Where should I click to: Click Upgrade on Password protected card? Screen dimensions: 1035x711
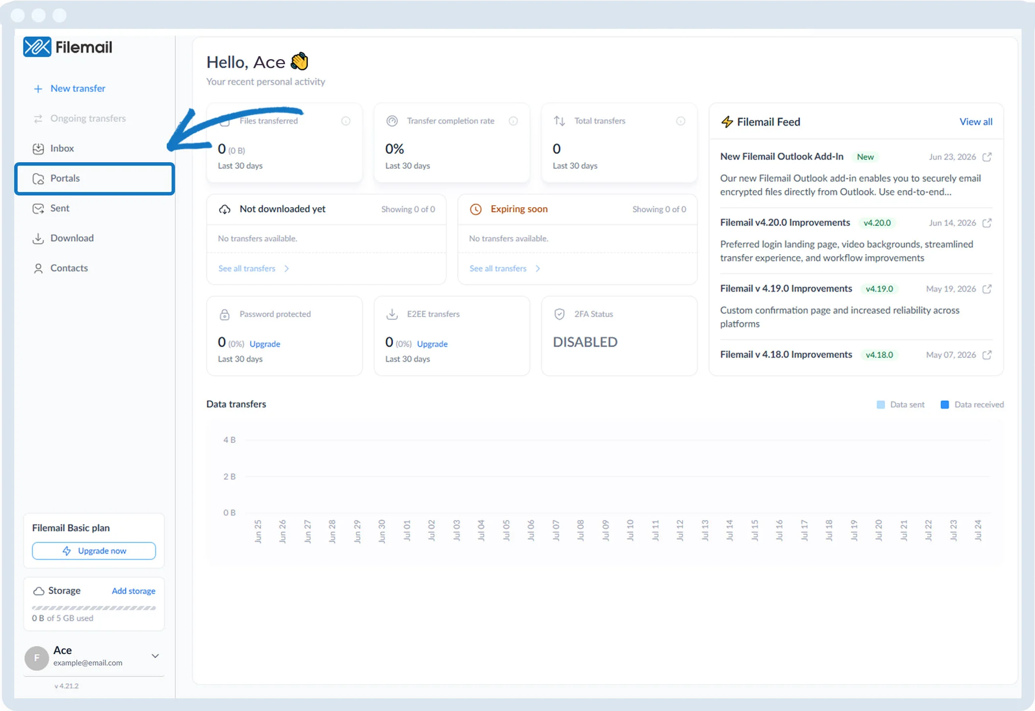point(265,344)
